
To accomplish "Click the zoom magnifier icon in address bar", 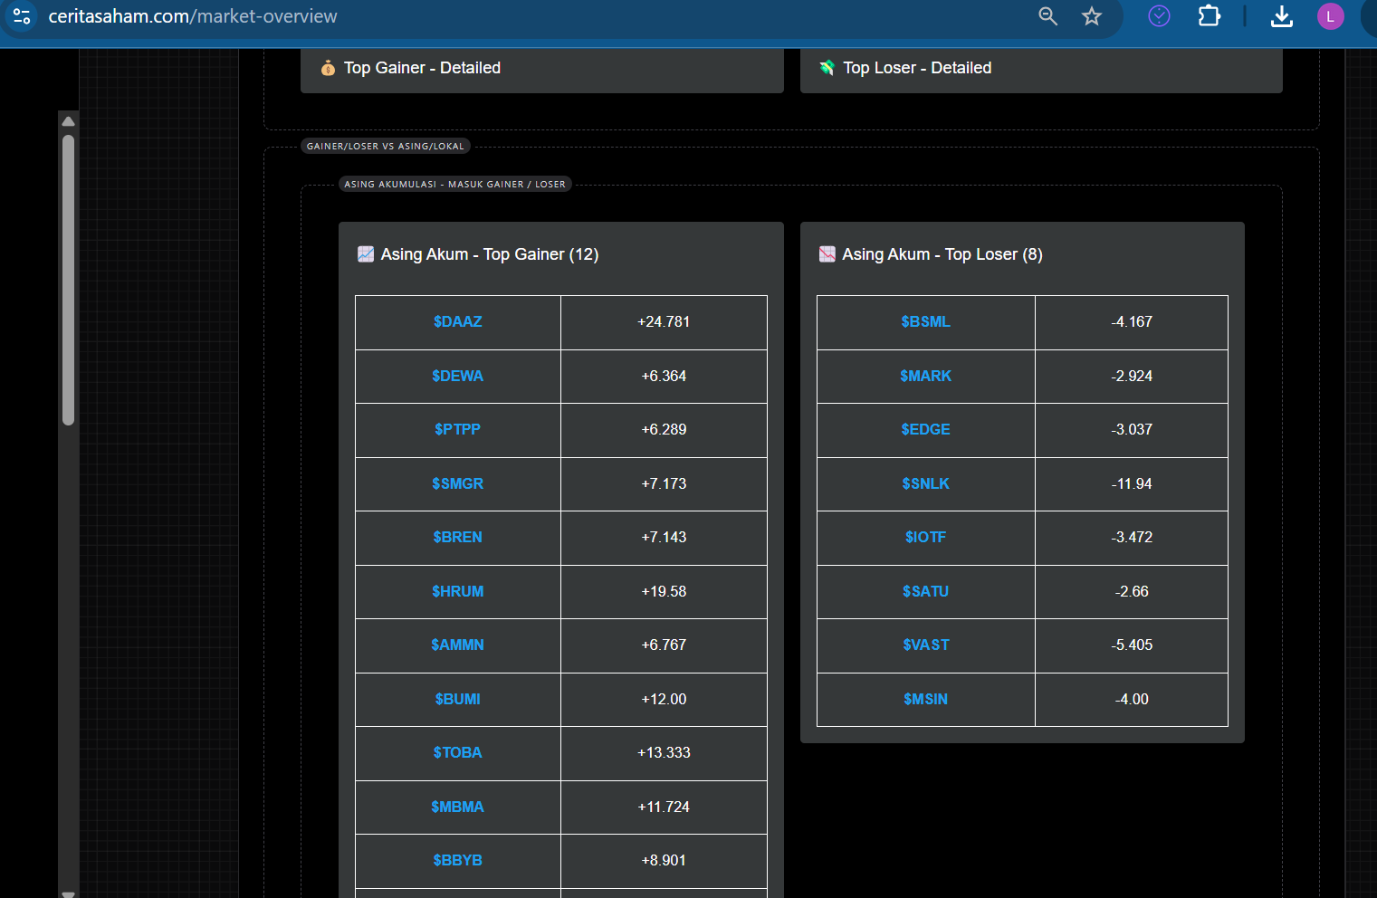I will pyautogui.click(x=1047, y=16).
